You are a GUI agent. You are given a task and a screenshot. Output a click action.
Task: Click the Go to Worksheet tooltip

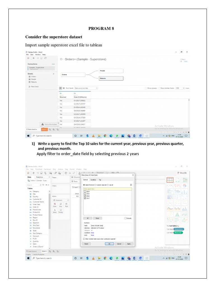(49, 124)
